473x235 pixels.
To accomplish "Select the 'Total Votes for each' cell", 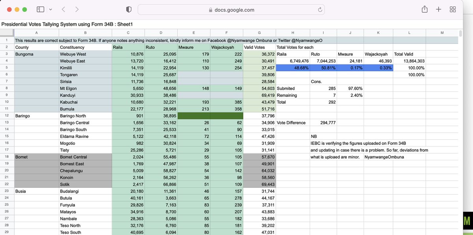I will point(292,47).
